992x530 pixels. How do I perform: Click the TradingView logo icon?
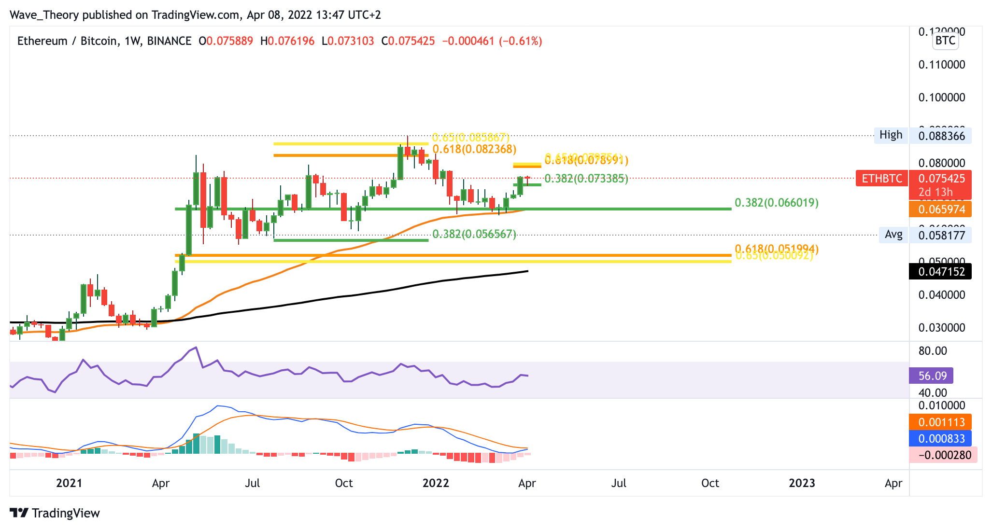19,513
